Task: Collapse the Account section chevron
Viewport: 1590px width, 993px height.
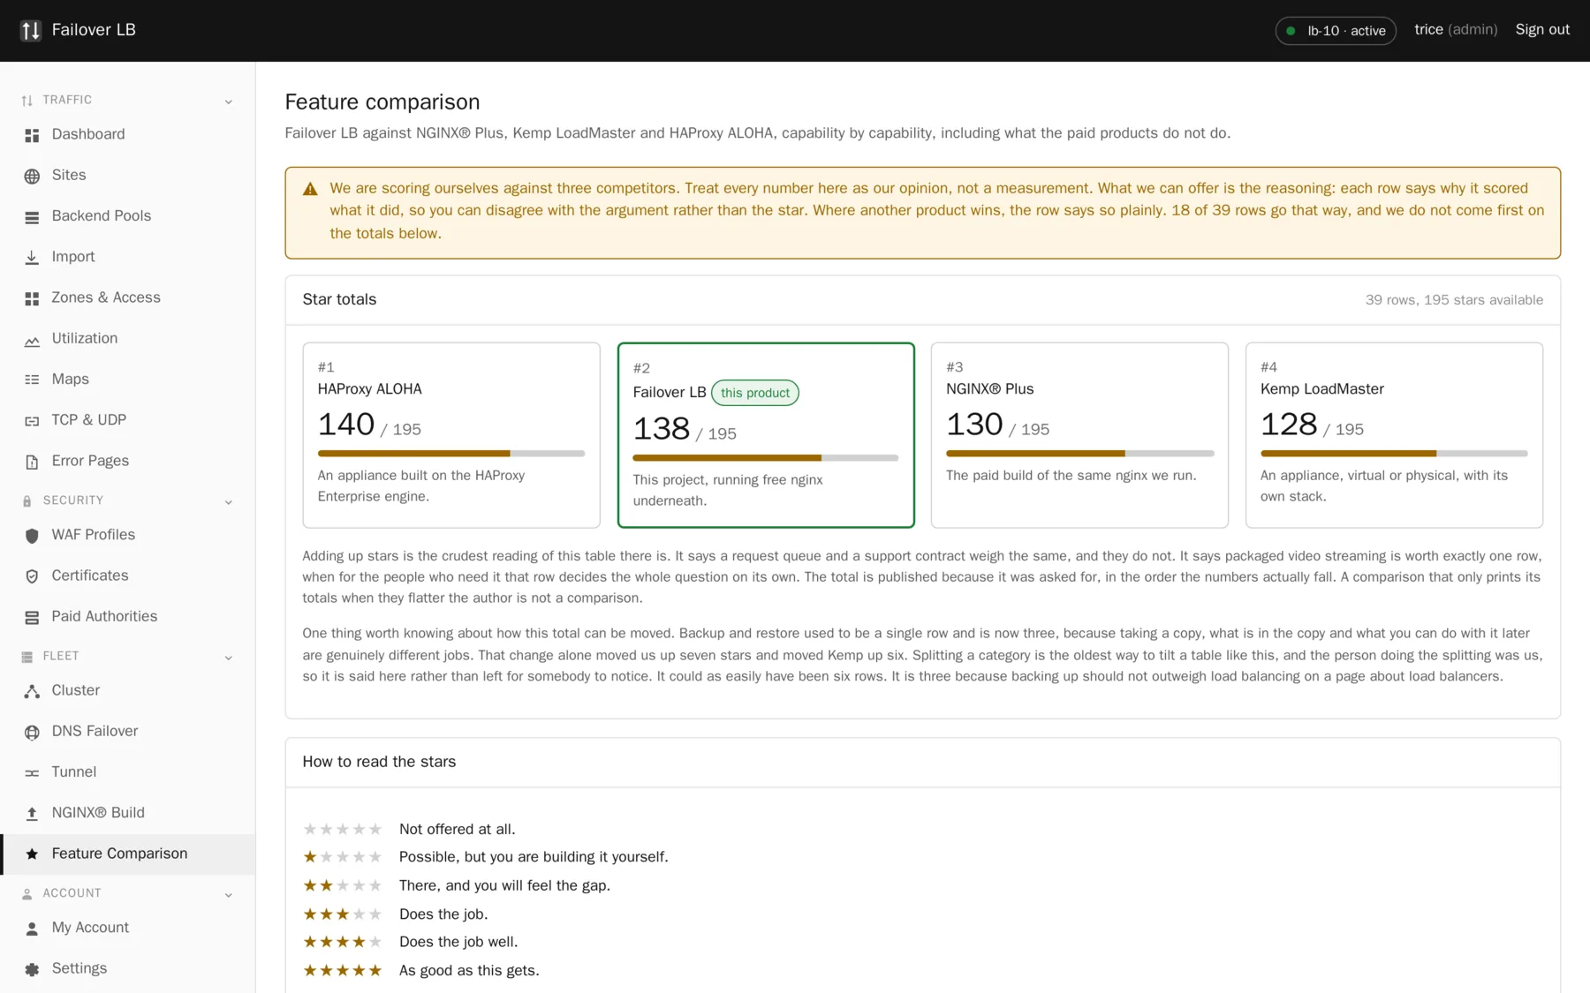Action: click(x=229, y=895)
